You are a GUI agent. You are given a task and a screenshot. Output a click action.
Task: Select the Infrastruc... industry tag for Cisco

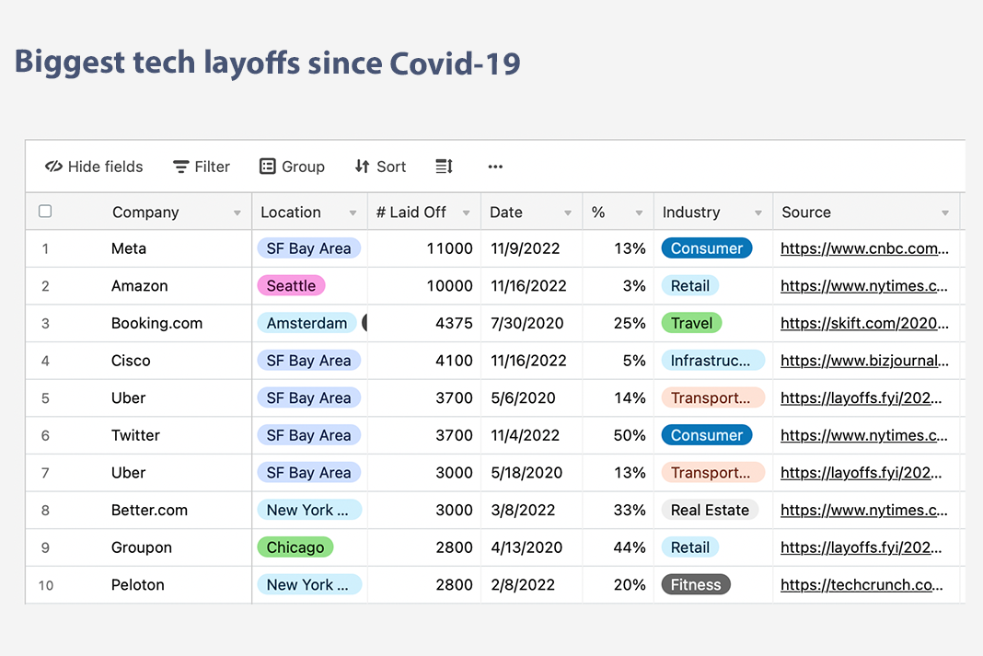click(x=712, y=361)
